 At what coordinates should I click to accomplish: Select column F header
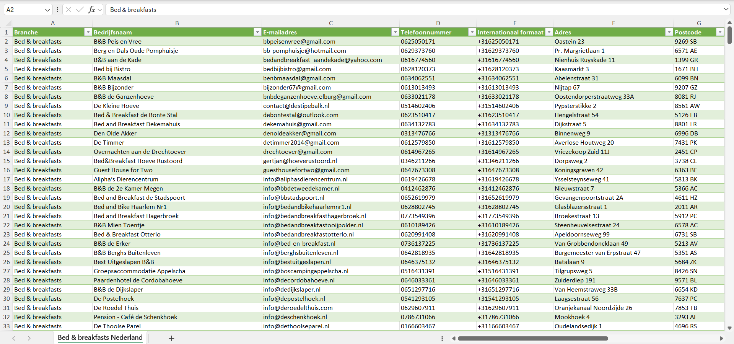(x=613, y=23)
